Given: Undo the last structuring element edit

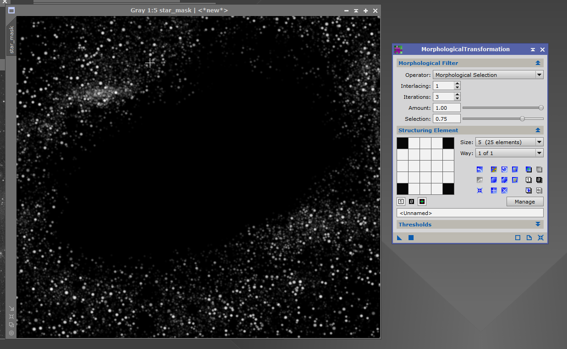Looking at the screenshot, I should point(480,169).
